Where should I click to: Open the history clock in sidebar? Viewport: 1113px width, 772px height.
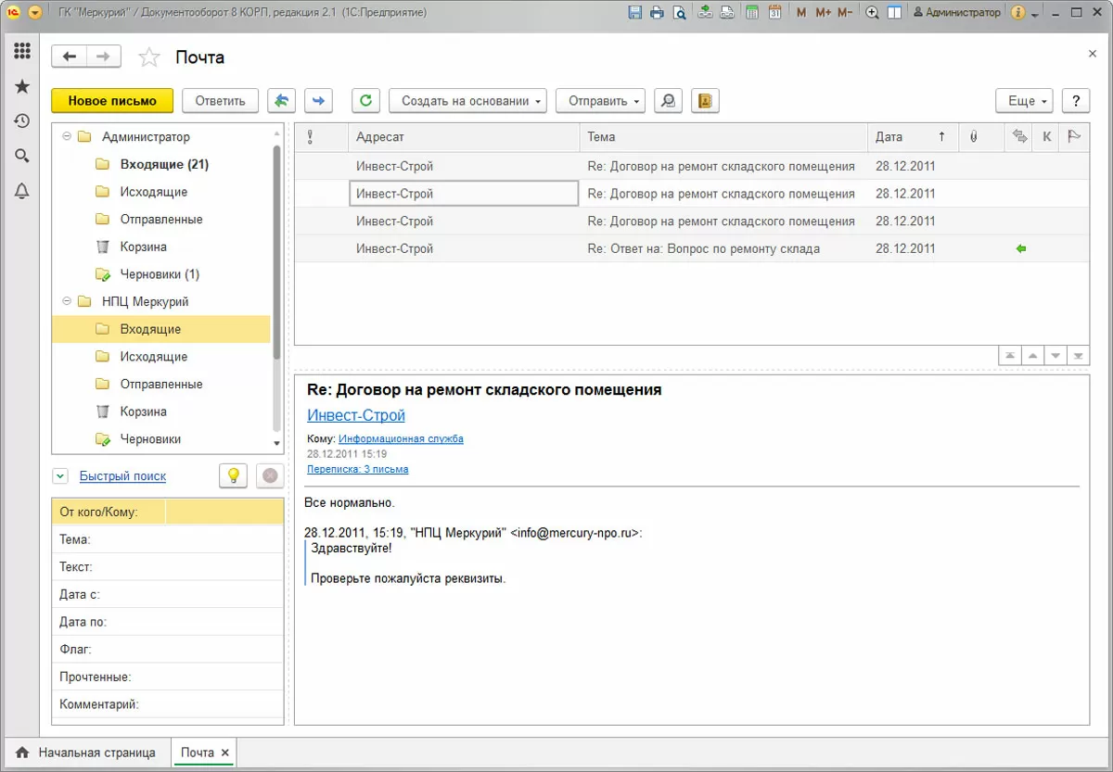point(22,121)
